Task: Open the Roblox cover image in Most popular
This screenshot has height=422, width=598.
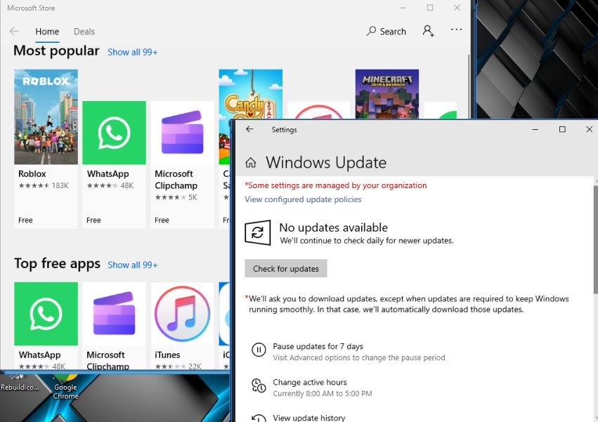Action: [46, 117]
